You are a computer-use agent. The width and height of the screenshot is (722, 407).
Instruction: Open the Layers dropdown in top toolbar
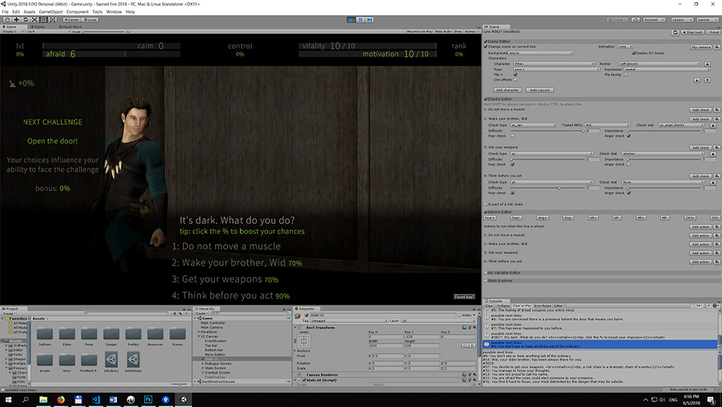(682, 19)
